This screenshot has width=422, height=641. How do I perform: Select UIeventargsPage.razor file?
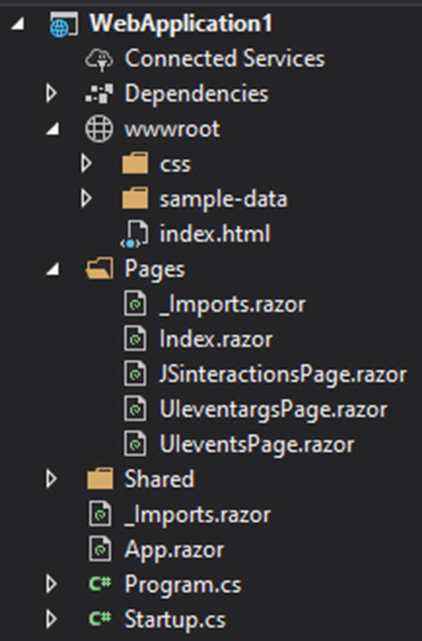point(273,410)
